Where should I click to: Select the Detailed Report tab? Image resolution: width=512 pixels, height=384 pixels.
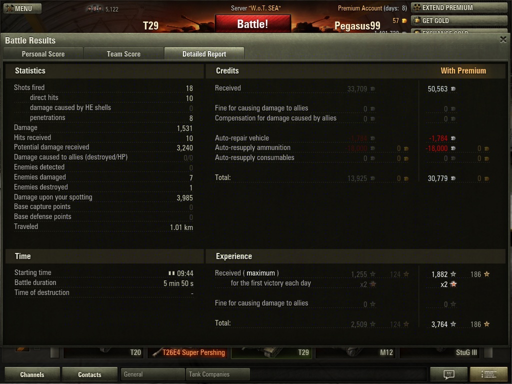(x=204, y=54)
